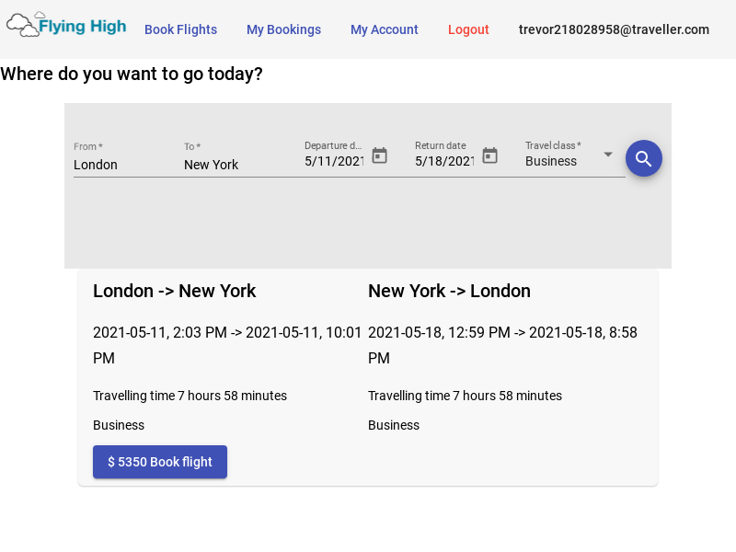The width and height of the screenshot is (736, 552).
Task: Click the Logout link
Action: [x=468, y=29]
